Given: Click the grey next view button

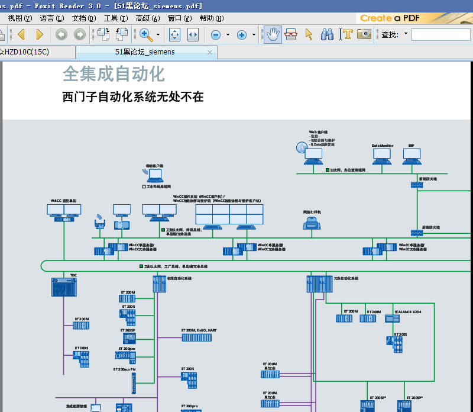Looking at the screenshot, I should point(80,34).
